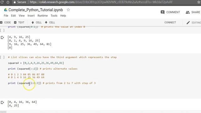The height and width of the screenshot is (113, 201).
Task: Open the File menu
Action: (x=6, y=16)
